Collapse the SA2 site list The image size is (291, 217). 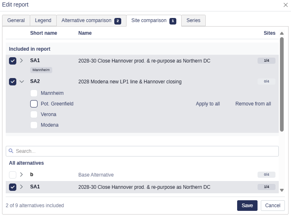[22, 82]
